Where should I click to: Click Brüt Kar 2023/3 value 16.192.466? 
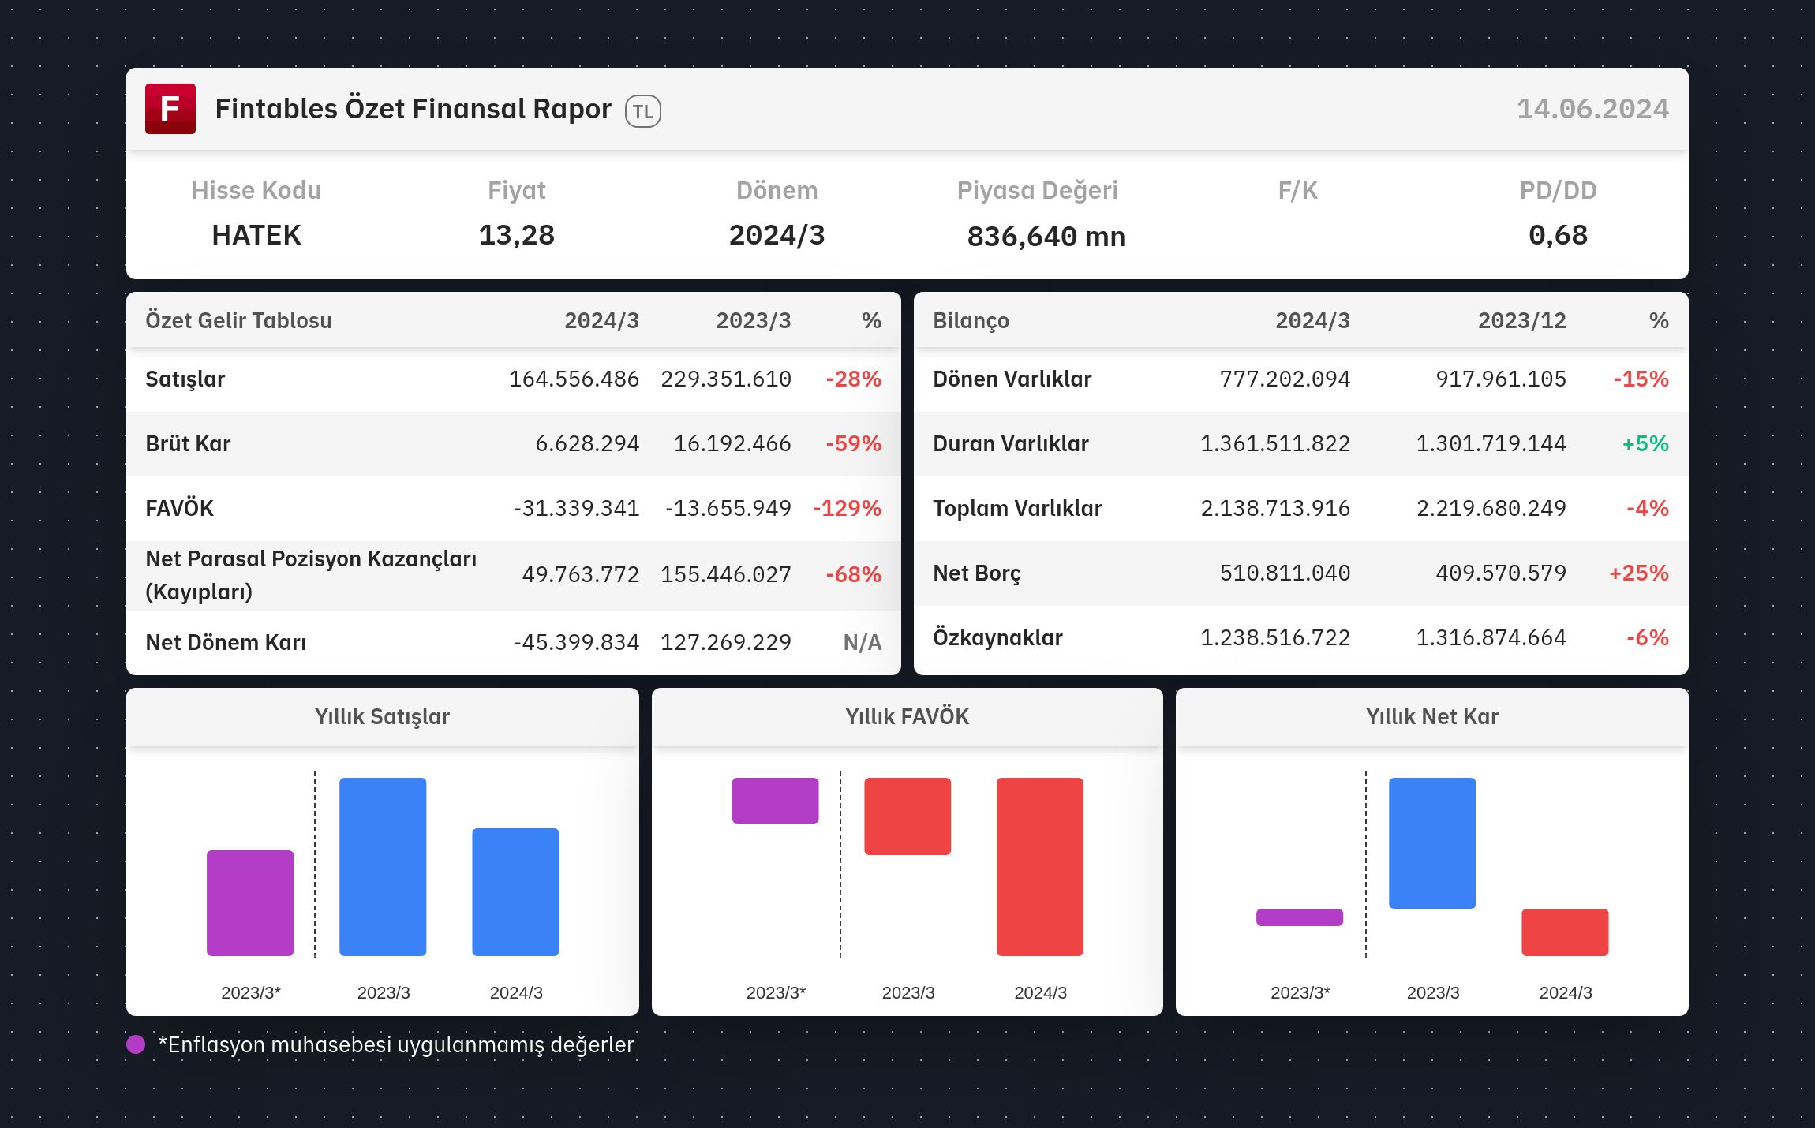point(732,443)
